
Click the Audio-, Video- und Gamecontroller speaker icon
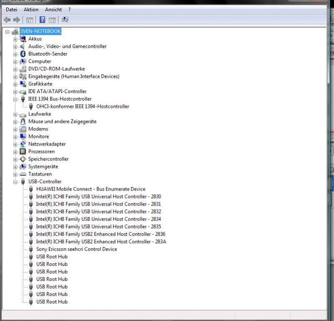click(x=23, y=46)
